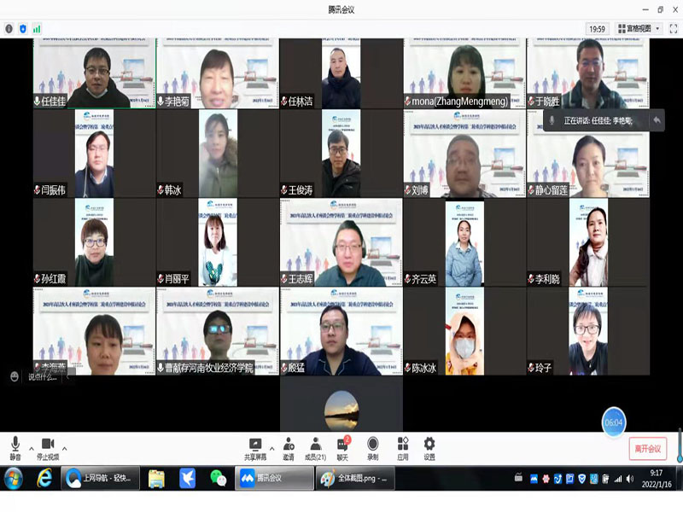Open meeting settings (设置)
683x512 pixels.
click(x=429, y=447)
